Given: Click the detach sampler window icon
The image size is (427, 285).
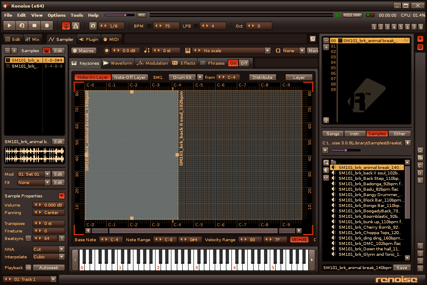Looking at the screenshot, I should [313, 39].
